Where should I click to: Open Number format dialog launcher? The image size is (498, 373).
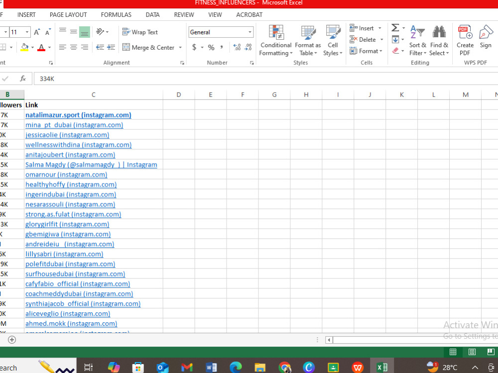252,63
